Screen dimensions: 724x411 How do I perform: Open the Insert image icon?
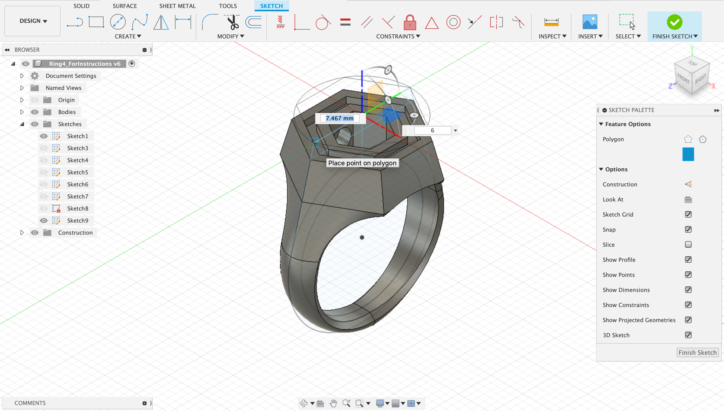tap(589, 22)
